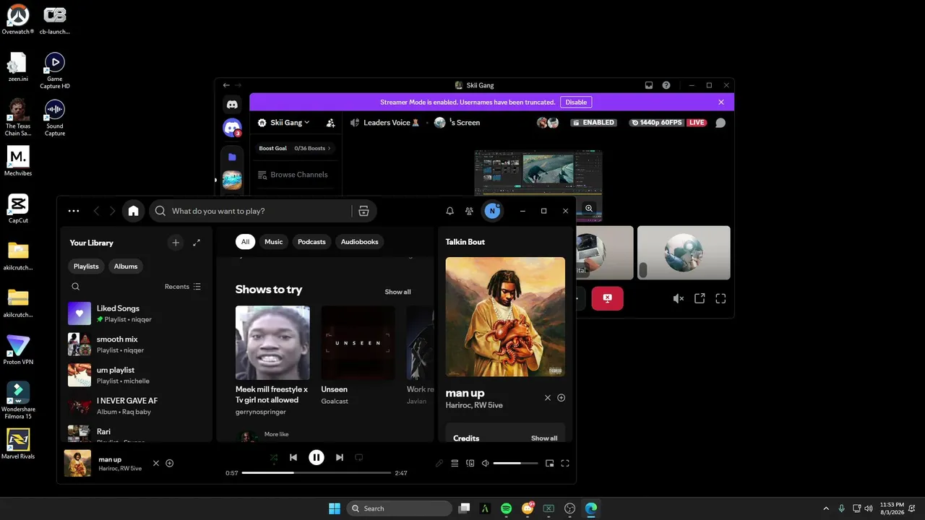This screenshot has height=520, width=925.
Task: Open Spotify Browse icon in search bar
Action: click(363, 211)
